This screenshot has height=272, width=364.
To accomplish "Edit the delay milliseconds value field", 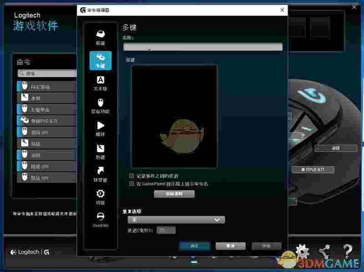I will pos(165,230).
